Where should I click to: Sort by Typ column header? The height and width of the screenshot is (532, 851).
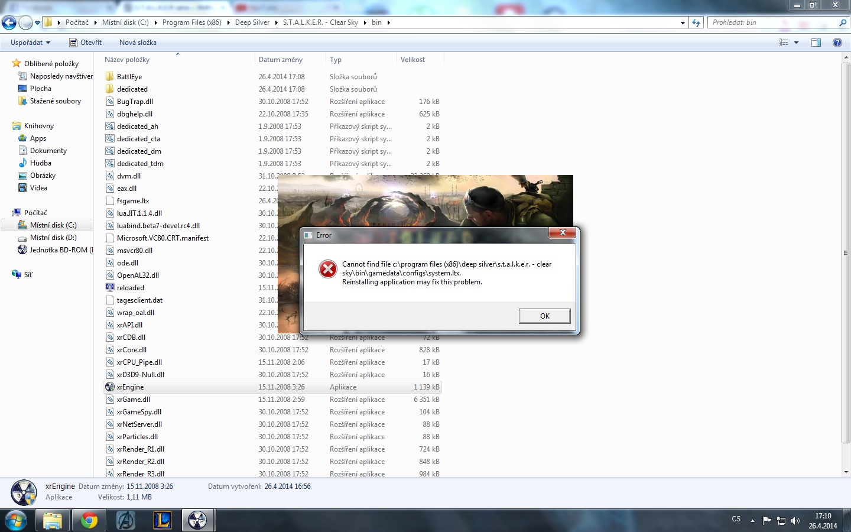(360, 60)
